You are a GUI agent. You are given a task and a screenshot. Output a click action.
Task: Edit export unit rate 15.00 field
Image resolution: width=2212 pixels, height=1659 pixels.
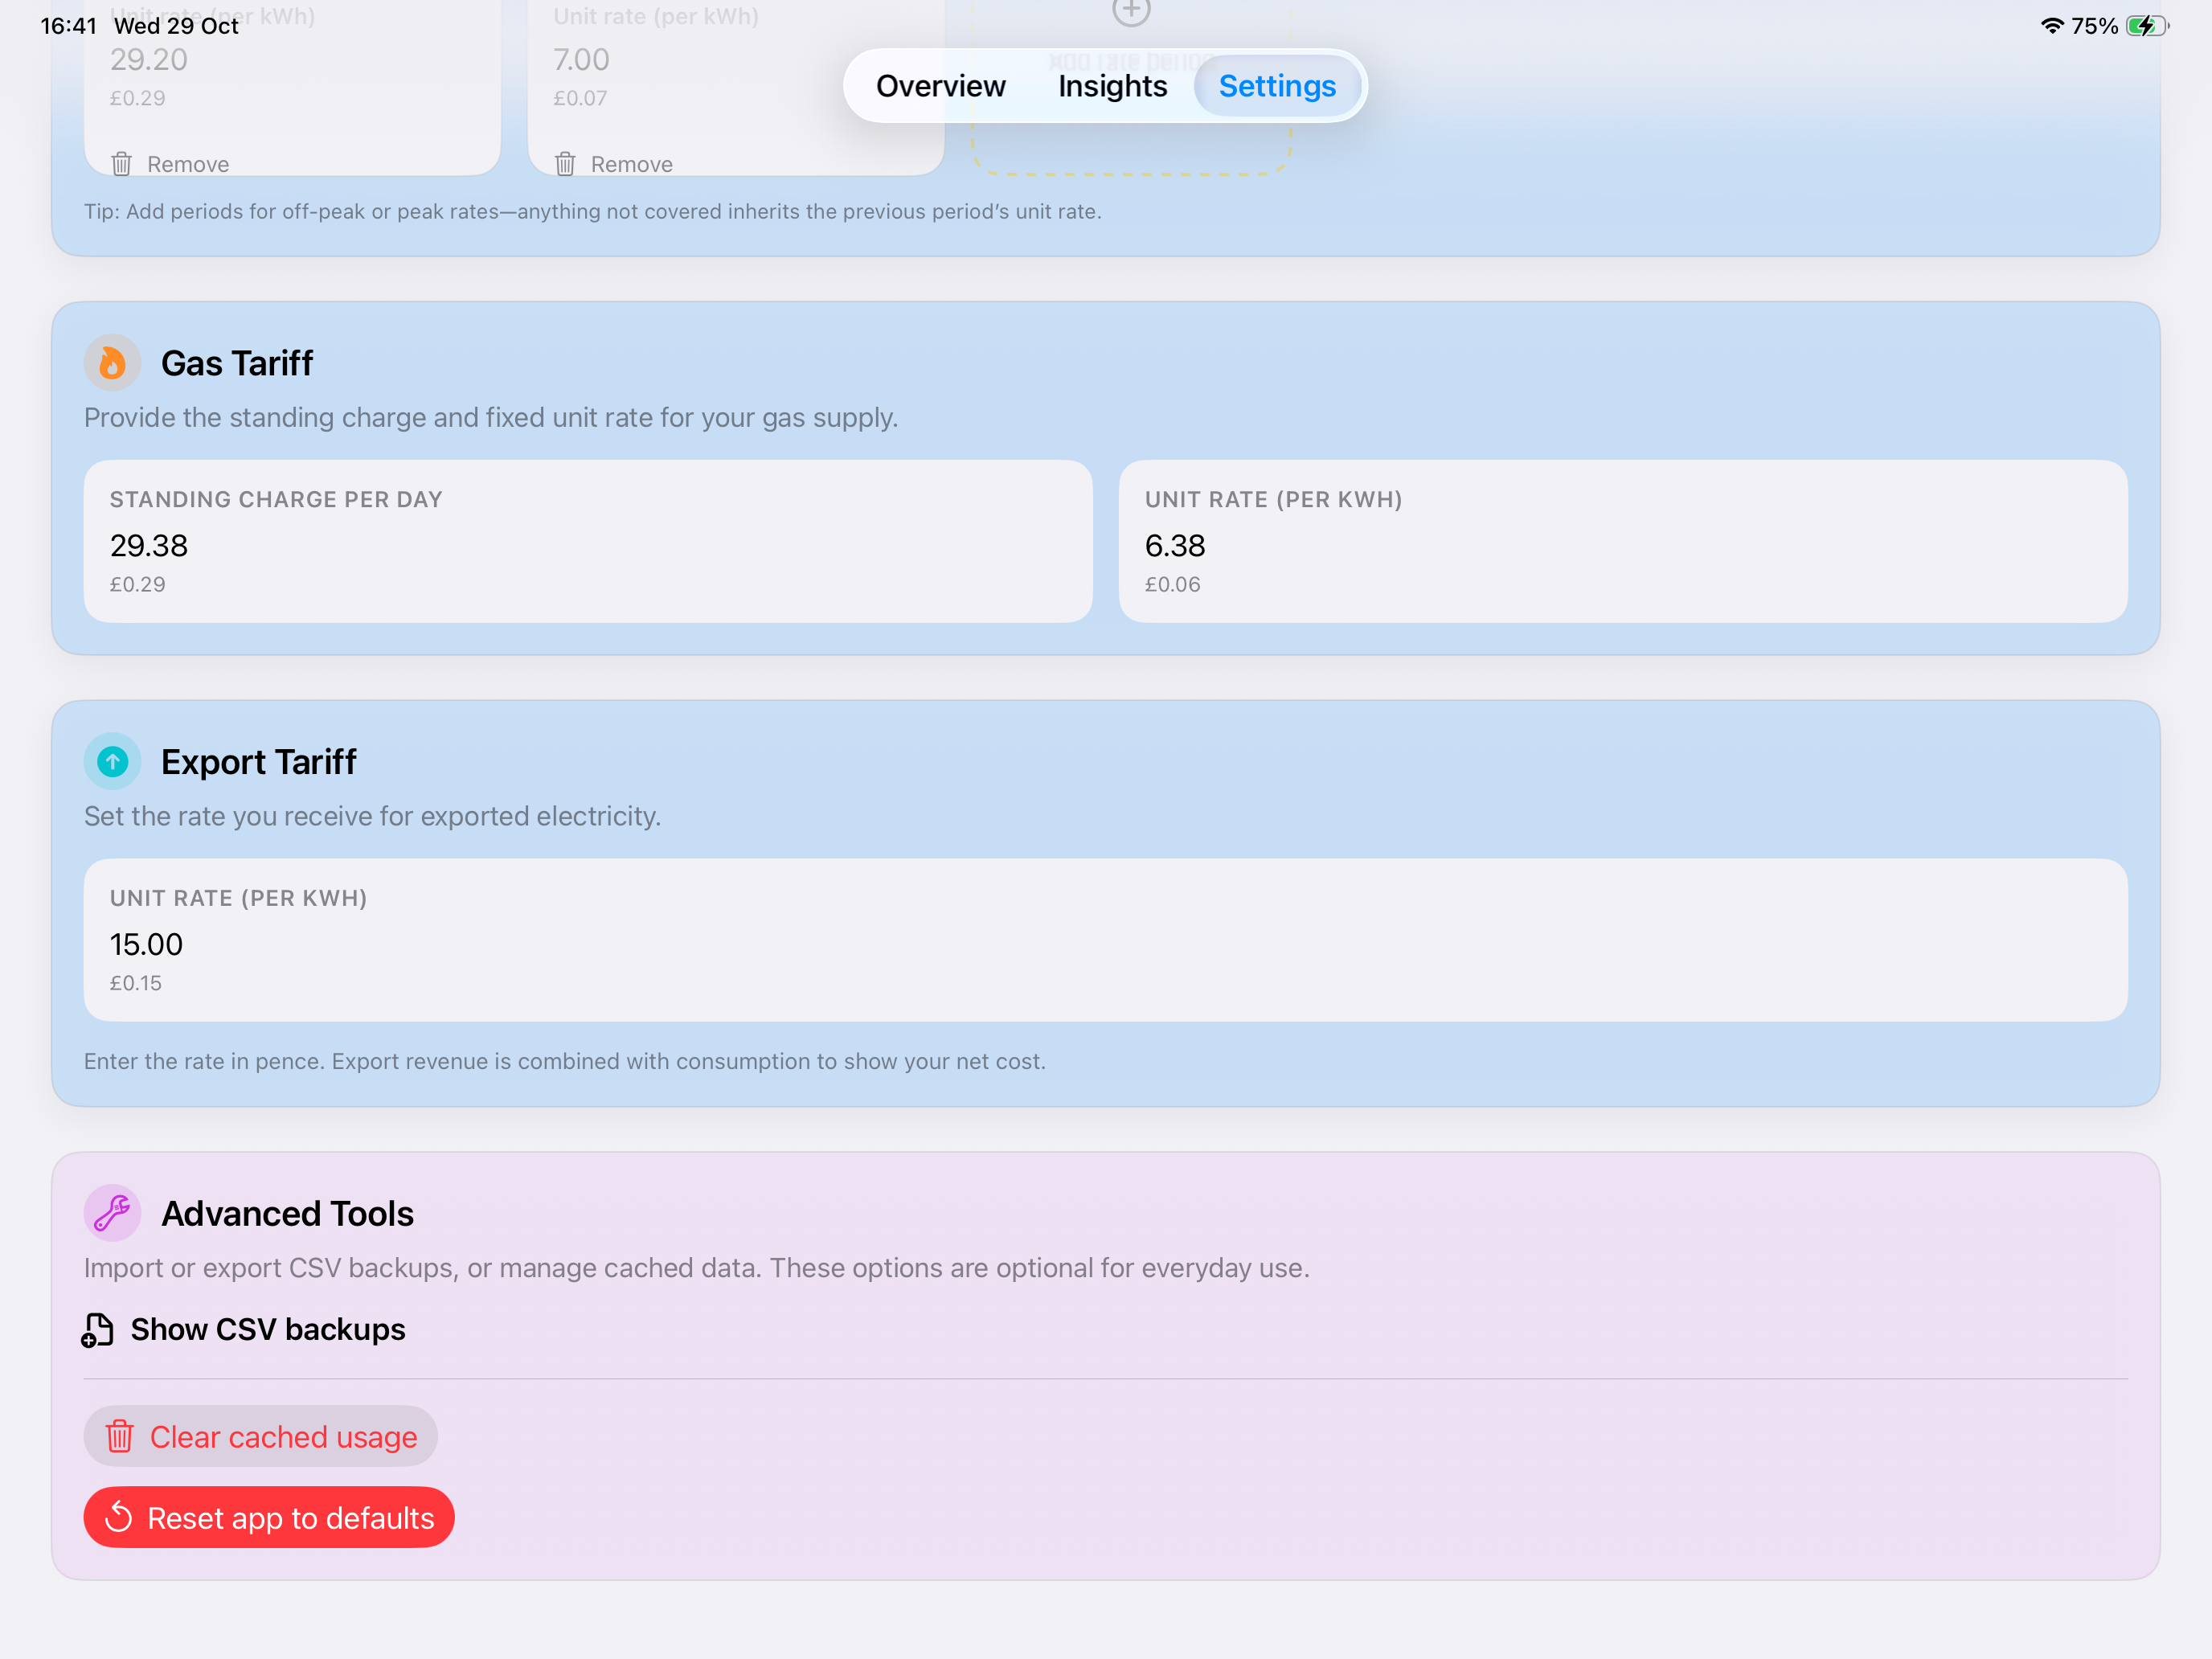coord(1106,940)
